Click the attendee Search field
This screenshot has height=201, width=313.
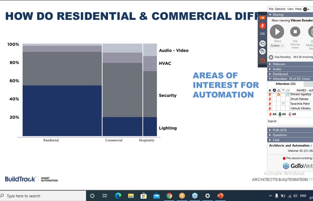pos(295,121)
